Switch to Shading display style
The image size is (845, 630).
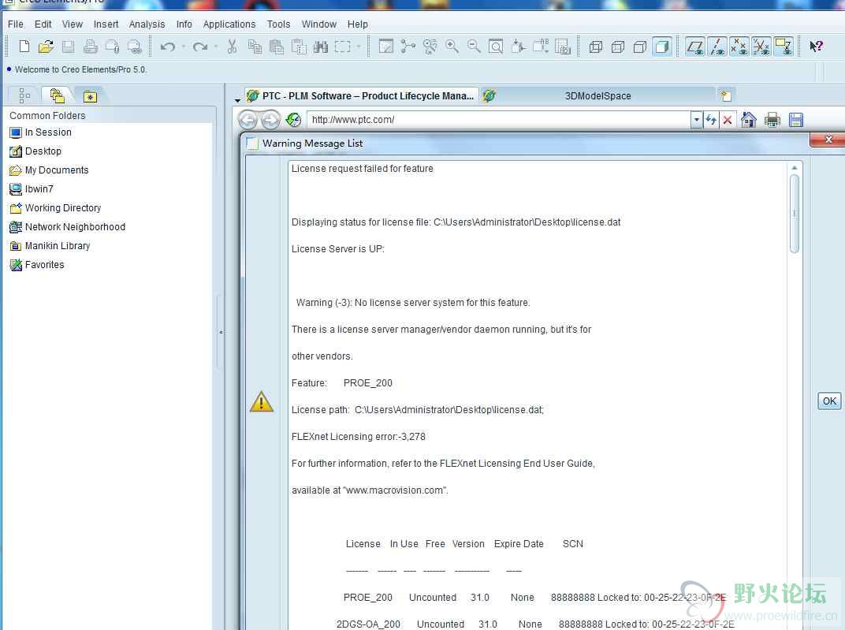pyautogui.click(x=662, y=47)
